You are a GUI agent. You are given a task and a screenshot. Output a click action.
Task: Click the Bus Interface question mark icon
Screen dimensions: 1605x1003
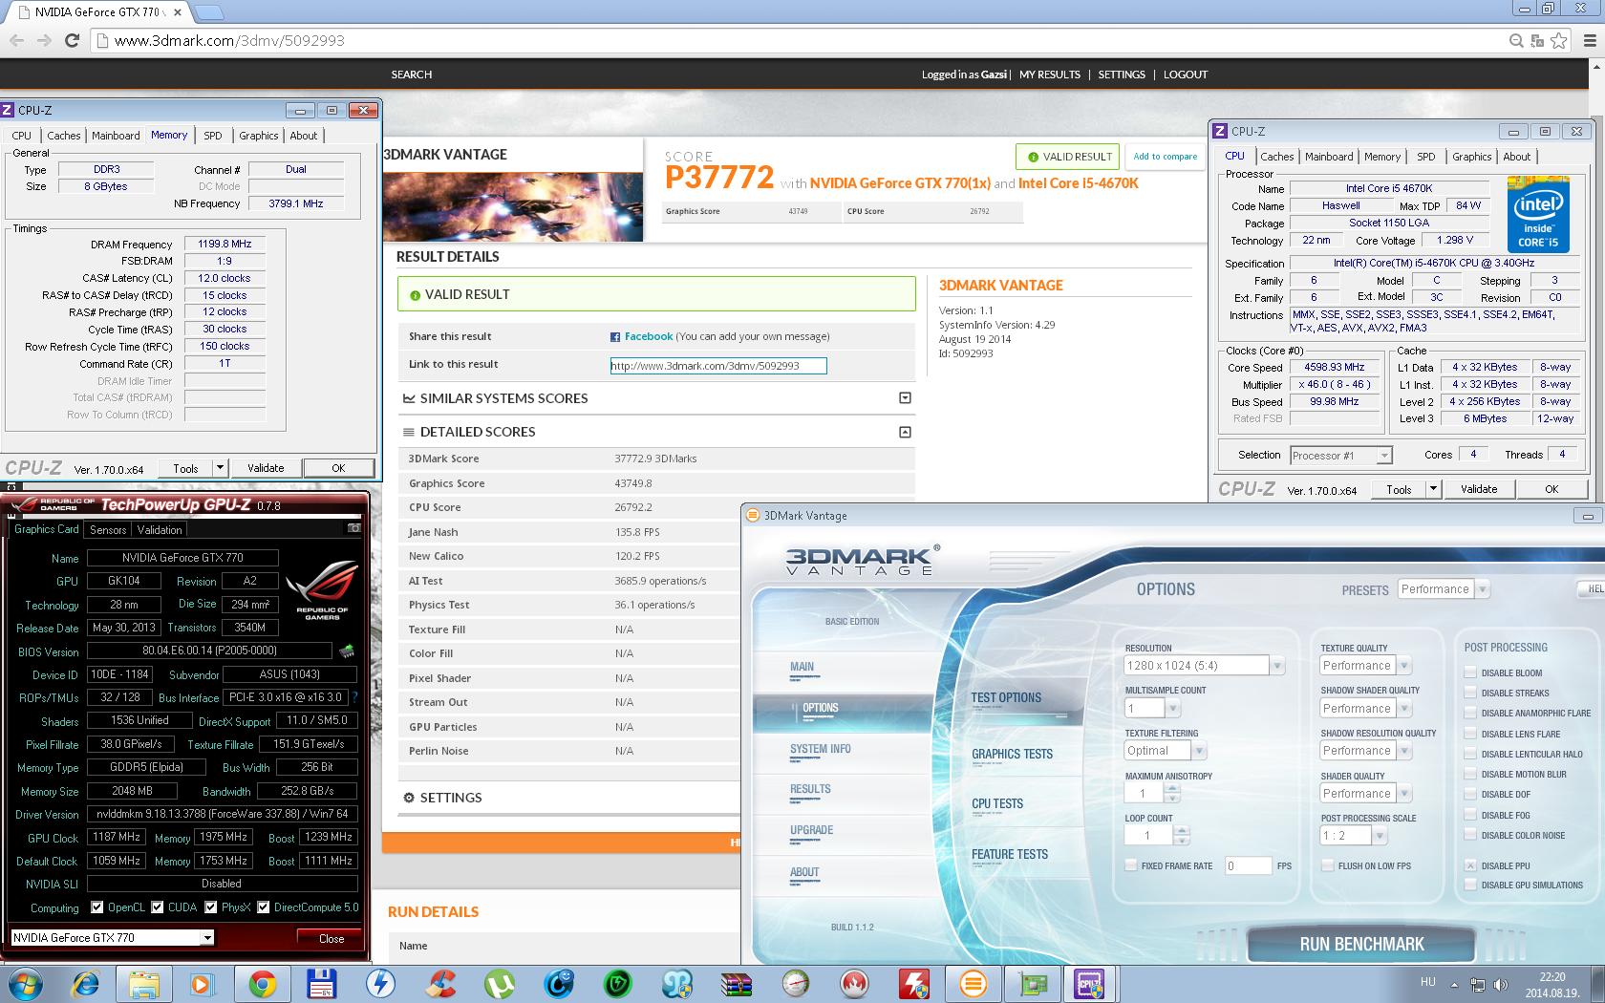(x=355, y=697)
